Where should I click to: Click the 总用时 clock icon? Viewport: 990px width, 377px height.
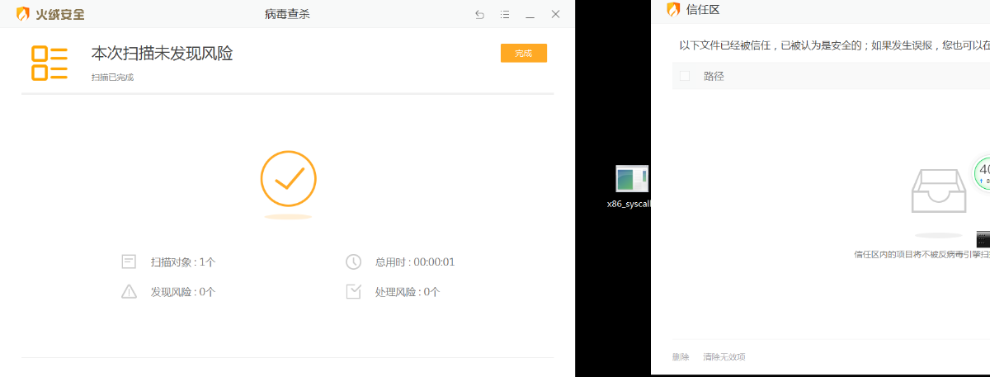point(353,262)
